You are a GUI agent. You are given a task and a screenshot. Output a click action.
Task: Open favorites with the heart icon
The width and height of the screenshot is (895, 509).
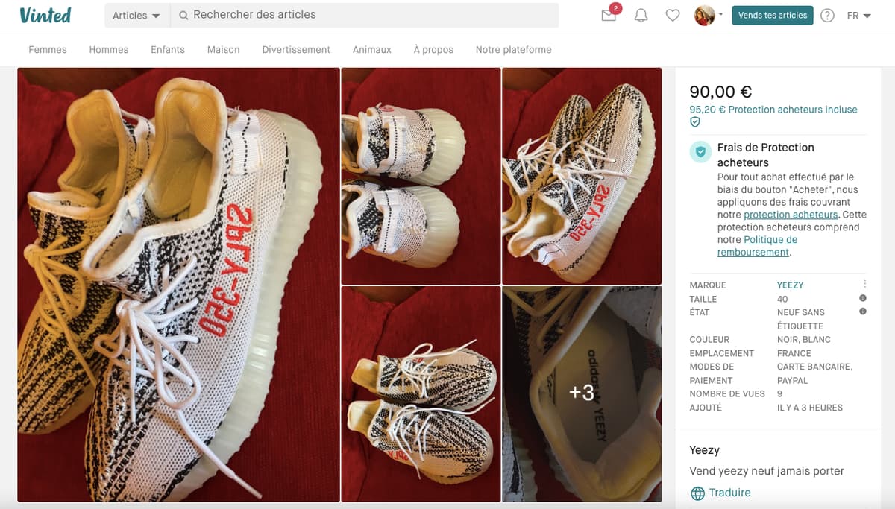pyautogui.click(x=673, y=16)
